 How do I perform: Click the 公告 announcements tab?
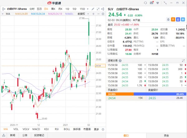25,135
